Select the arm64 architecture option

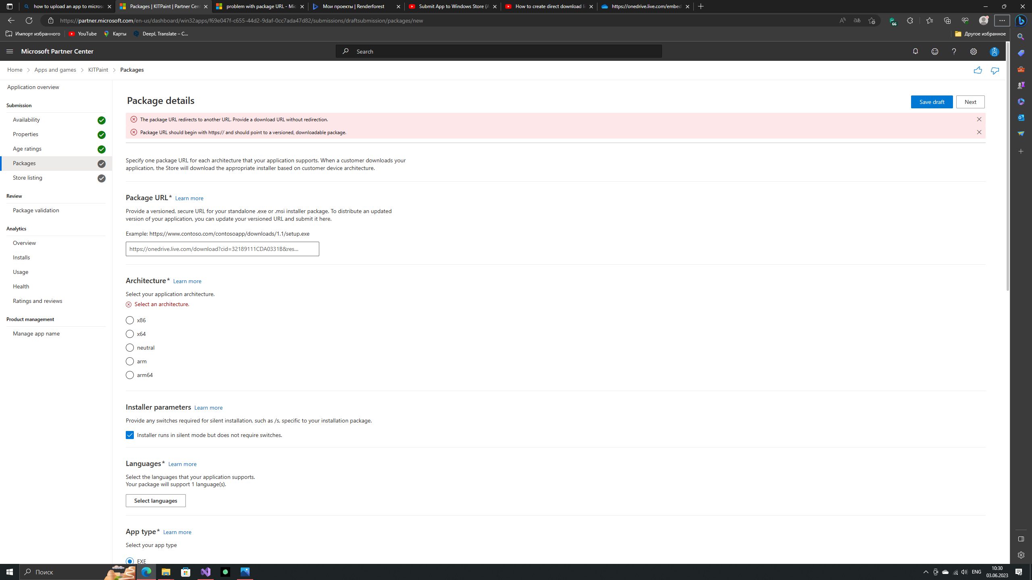point(129,375)
